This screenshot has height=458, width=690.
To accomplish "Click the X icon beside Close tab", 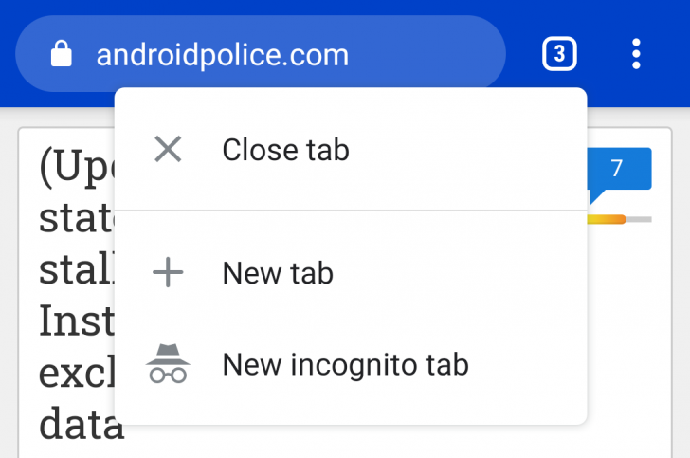I will pyautogui.click(x=168, y=149).
